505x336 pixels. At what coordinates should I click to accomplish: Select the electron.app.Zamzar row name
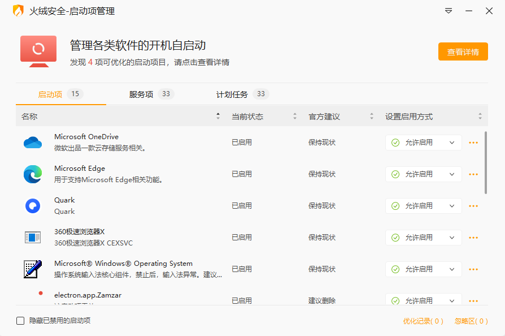click(x=88, y=295)
